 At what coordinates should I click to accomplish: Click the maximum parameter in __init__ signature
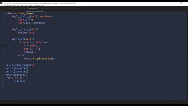(x=45, y=16)
